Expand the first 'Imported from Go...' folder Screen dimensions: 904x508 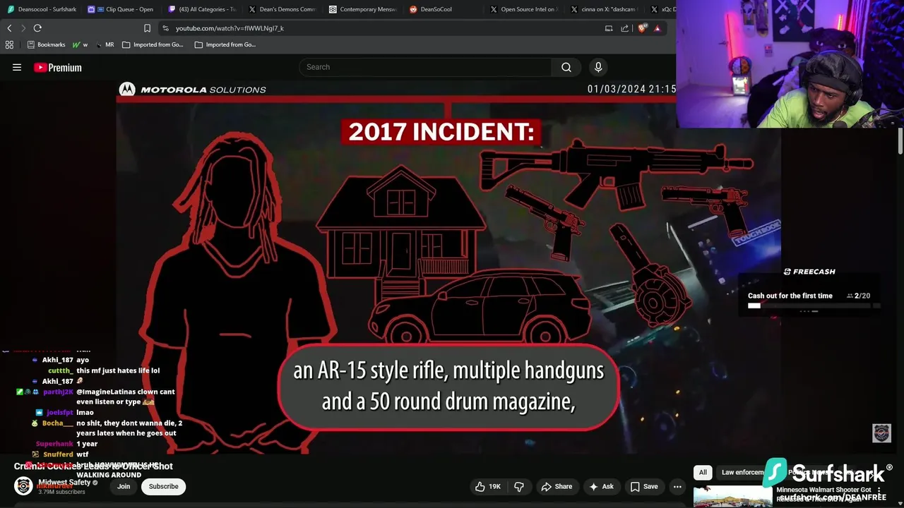[x=153, y=44]
